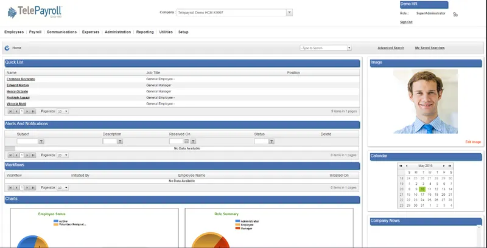
Task: Filter the Status column with its funnel icon
Action: coord(272,142)
